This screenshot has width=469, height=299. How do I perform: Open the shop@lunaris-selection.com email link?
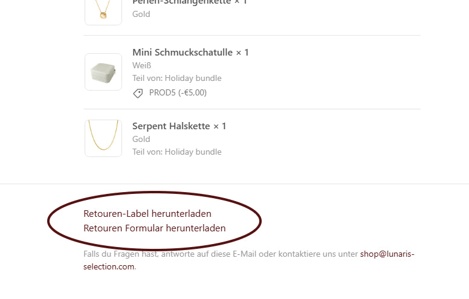tap(387, 254)
